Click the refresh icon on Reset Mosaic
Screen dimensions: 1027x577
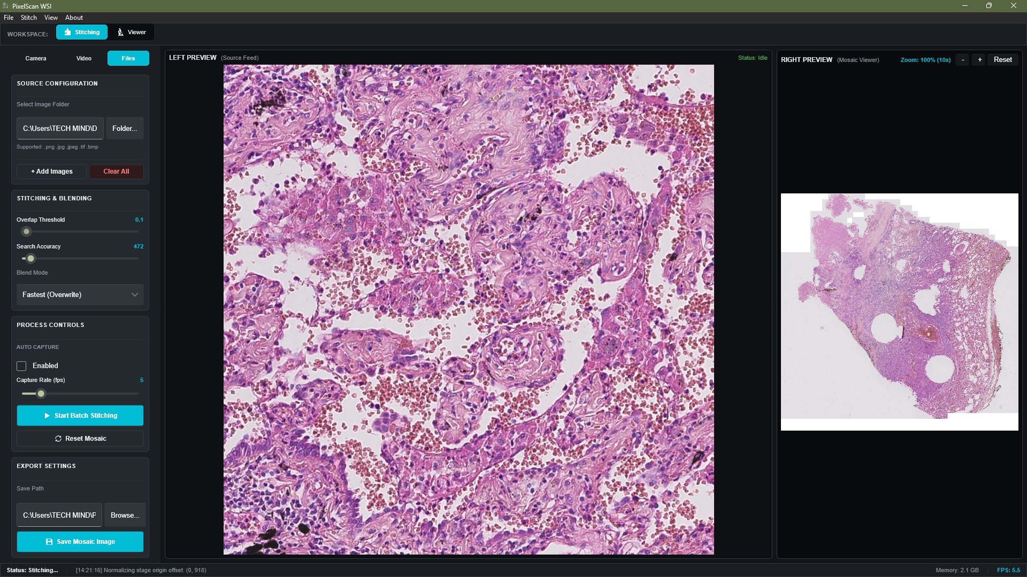[58, 439]
